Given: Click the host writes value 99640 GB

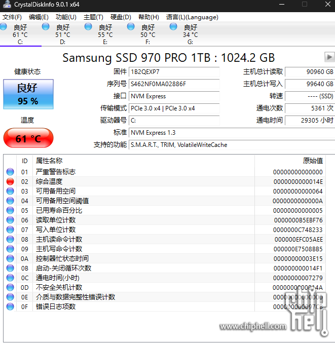Looking at the screenshot, I should (310, 84).
